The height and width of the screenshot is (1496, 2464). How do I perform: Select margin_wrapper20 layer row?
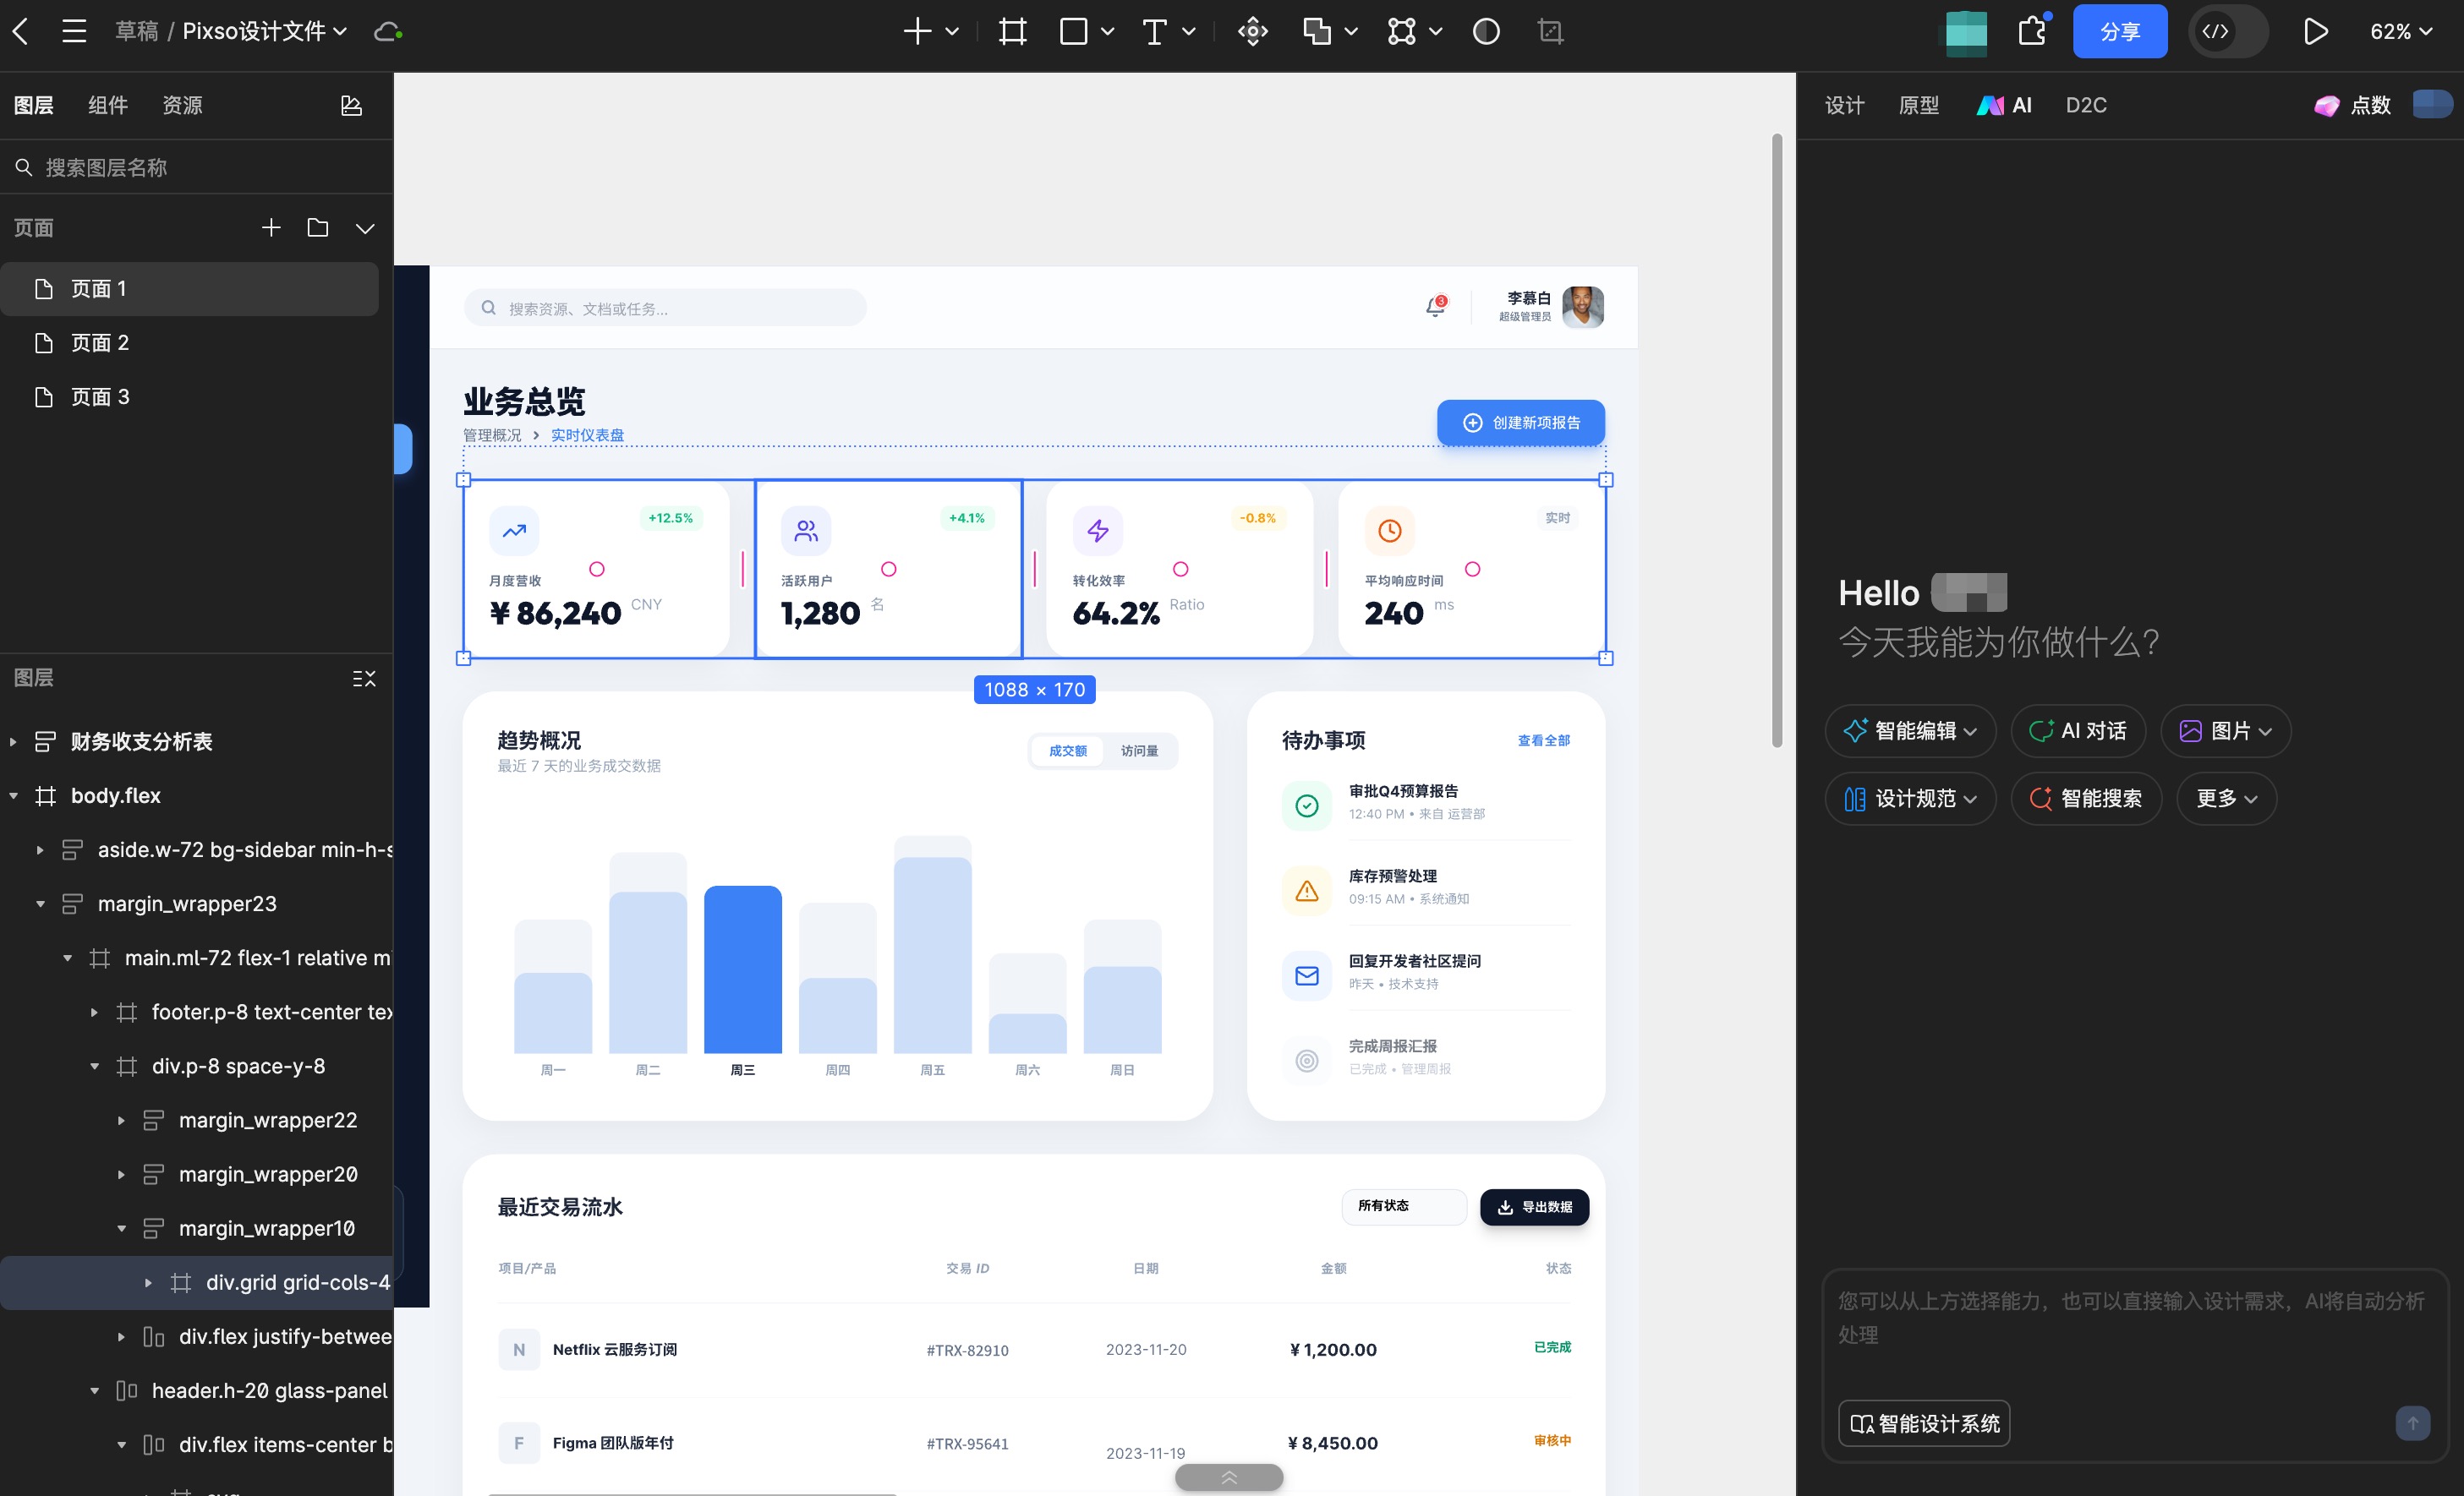click(x=197, y=1174)
